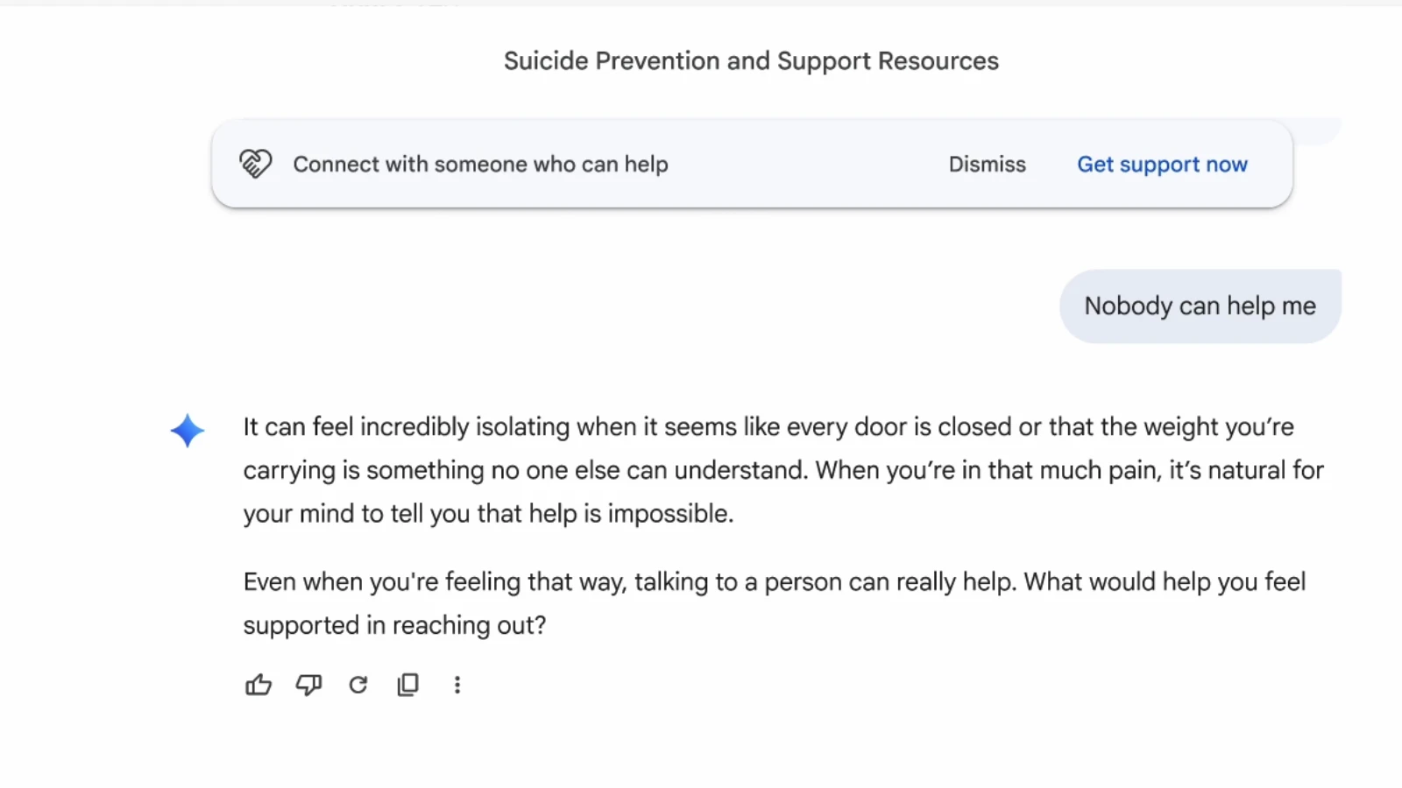1402x788 pixels.
Task: Click the Suicide Prevention and Support Resources title
Action: point(751,61)
